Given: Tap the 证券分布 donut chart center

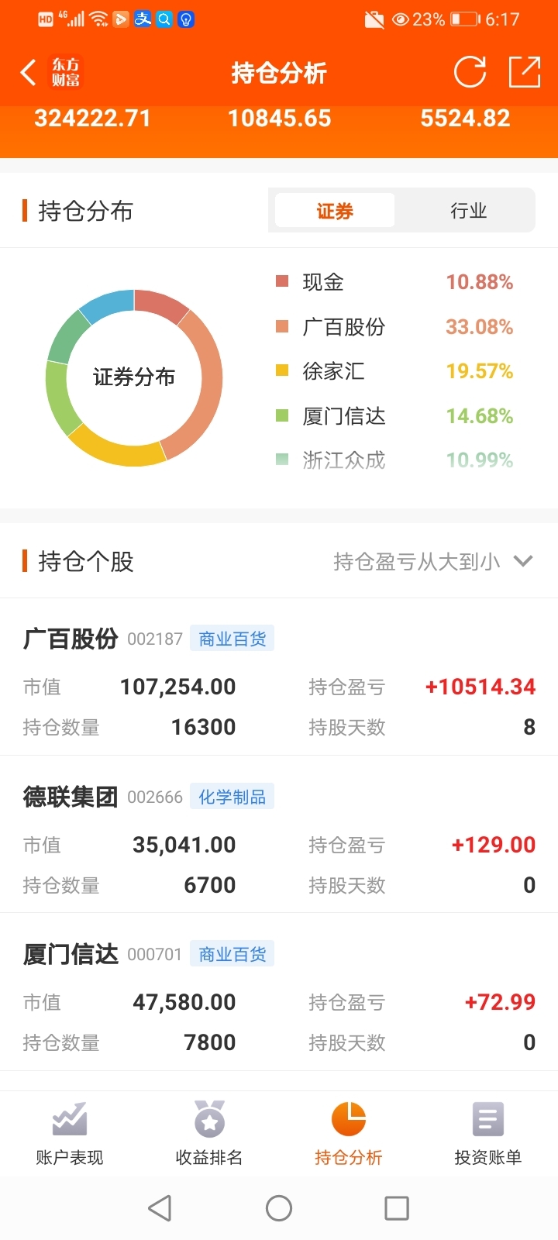Looking at the screenshot, I should pos(134,377).
